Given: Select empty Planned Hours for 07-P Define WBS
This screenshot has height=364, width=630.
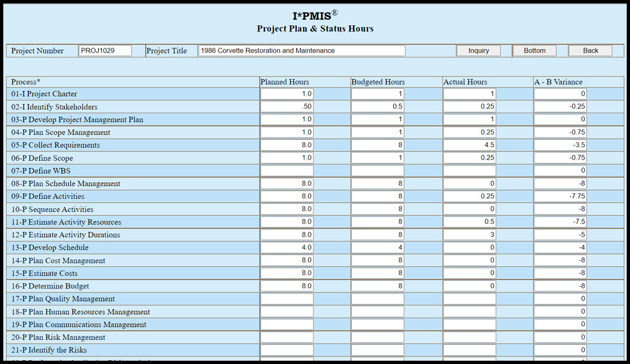Looking at the screenshot, I should click(287, 171).
